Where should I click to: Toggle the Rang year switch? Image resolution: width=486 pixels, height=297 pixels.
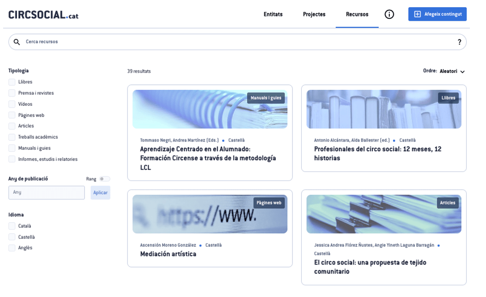105,179
